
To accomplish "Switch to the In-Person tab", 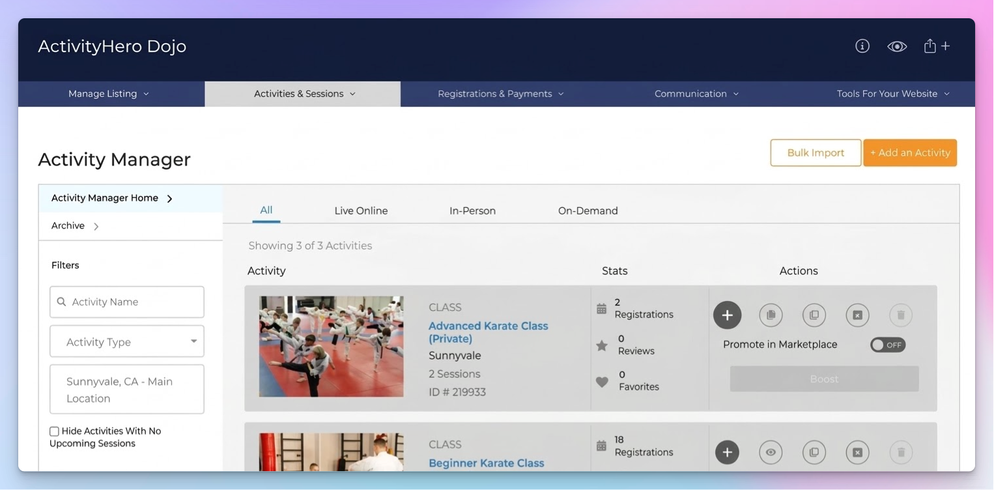I will (x=472, y=211).
